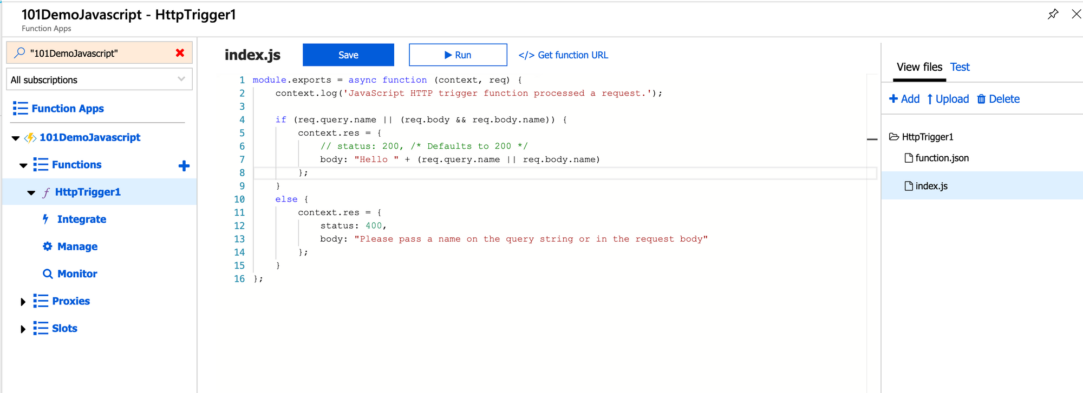1083x393 pixels.
Task: Click the Integrate lightning icon
Action: tap(46, 219)
